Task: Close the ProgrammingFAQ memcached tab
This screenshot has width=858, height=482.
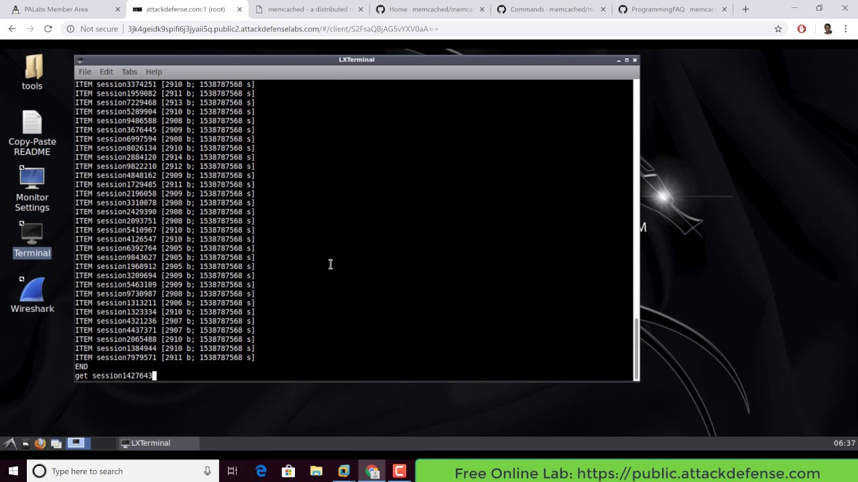Action: [x=724, y=9]
